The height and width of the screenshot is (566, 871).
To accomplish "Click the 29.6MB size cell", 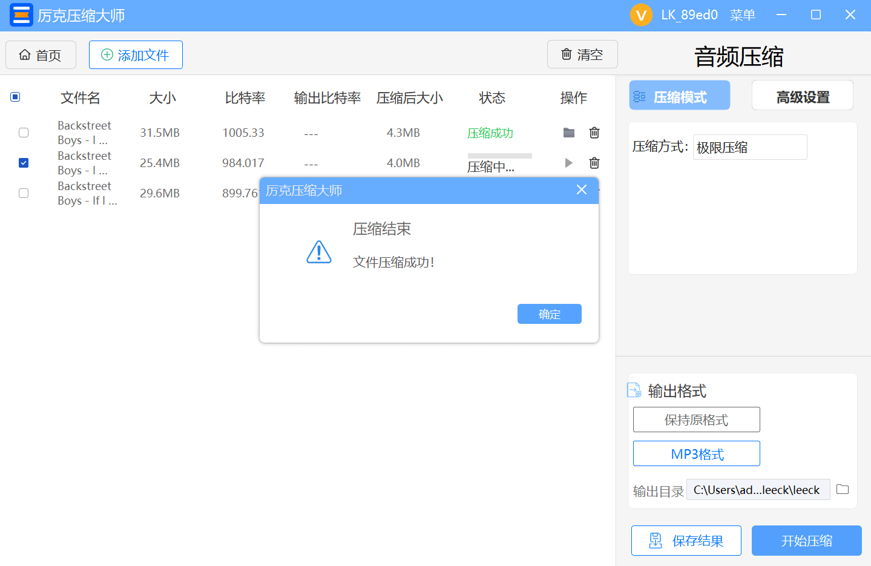I will [160, 193].
